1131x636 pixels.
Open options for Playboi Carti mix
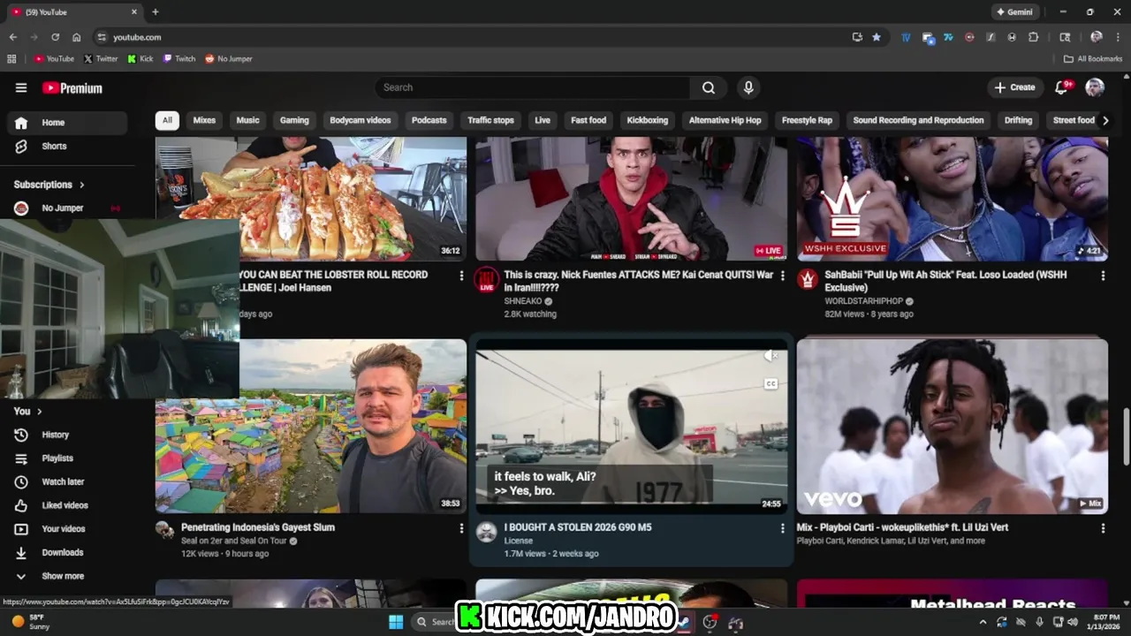(1103, 528)
